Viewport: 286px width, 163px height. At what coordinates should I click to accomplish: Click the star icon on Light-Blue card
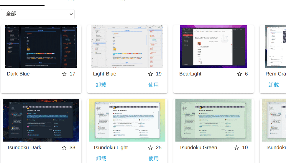pos(150,74)
